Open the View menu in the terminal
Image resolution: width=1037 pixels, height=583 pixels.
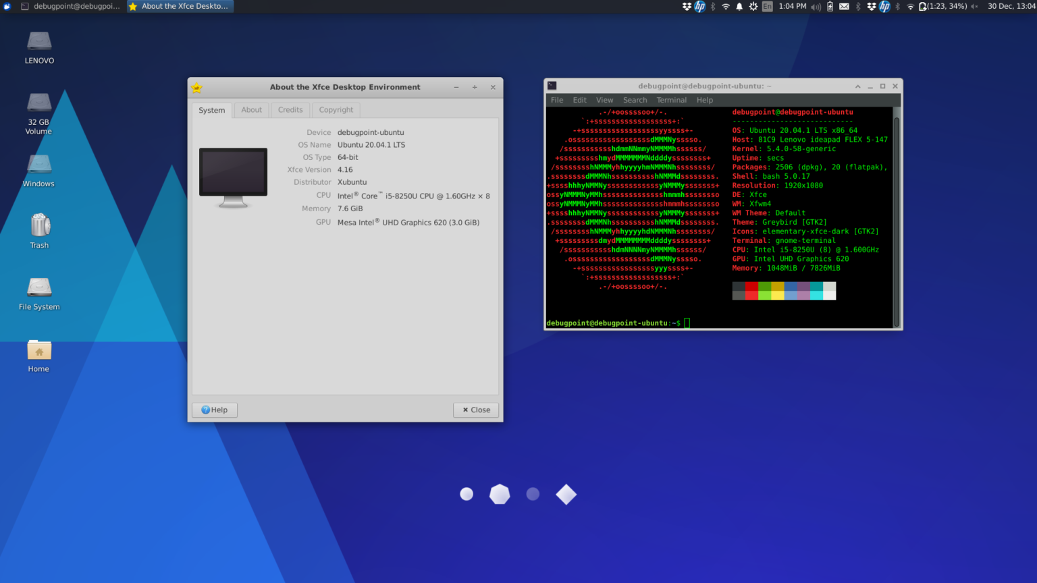point(605,100)
